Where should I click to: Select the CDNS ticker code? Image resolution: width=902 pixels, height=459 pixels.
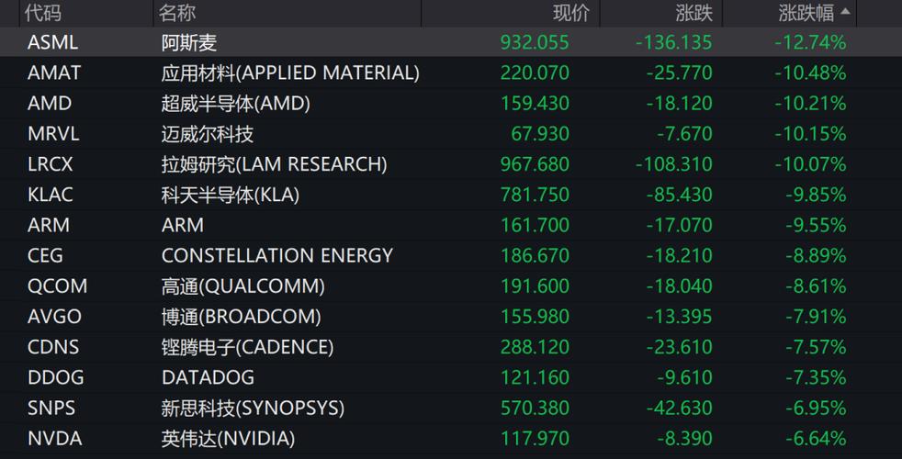coord(53,347)
